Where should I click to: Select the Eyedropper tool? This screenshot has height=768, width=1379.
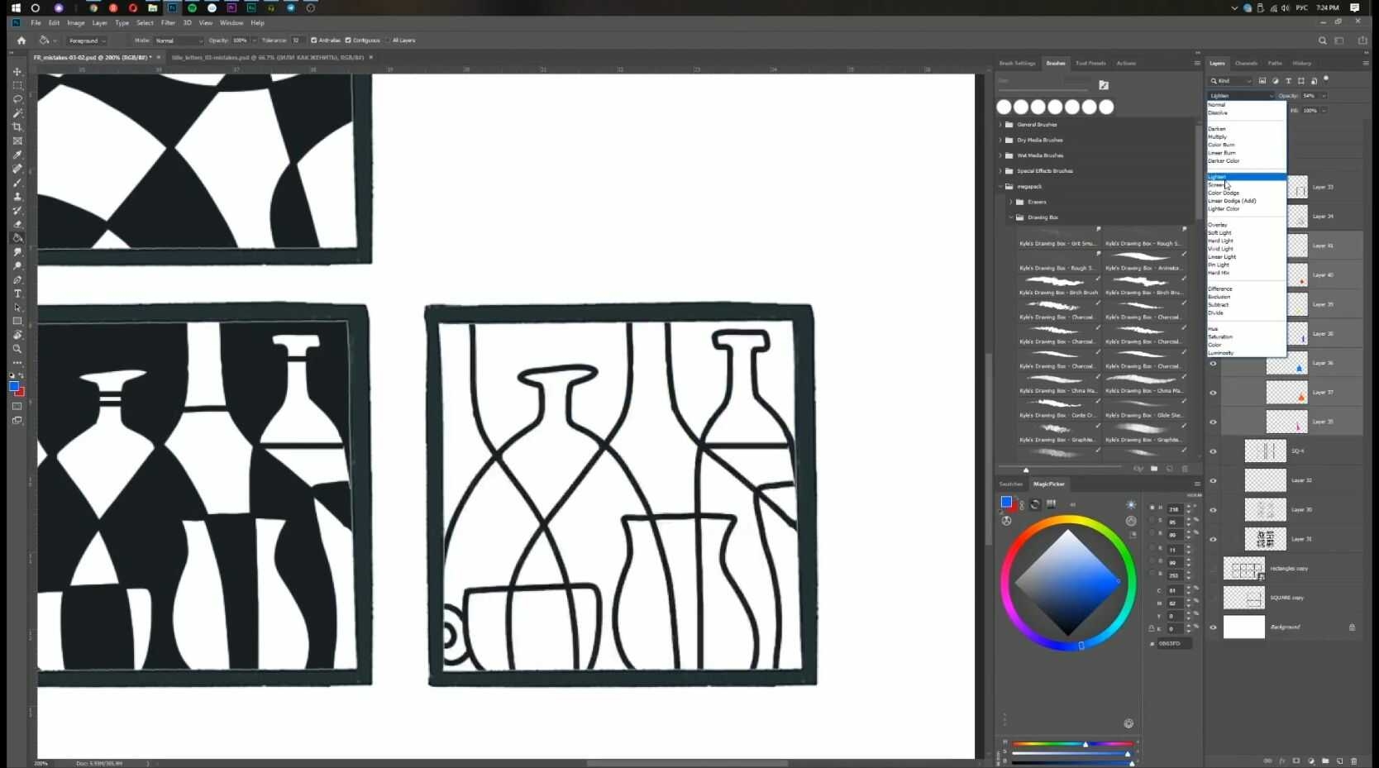click(17, 155)
